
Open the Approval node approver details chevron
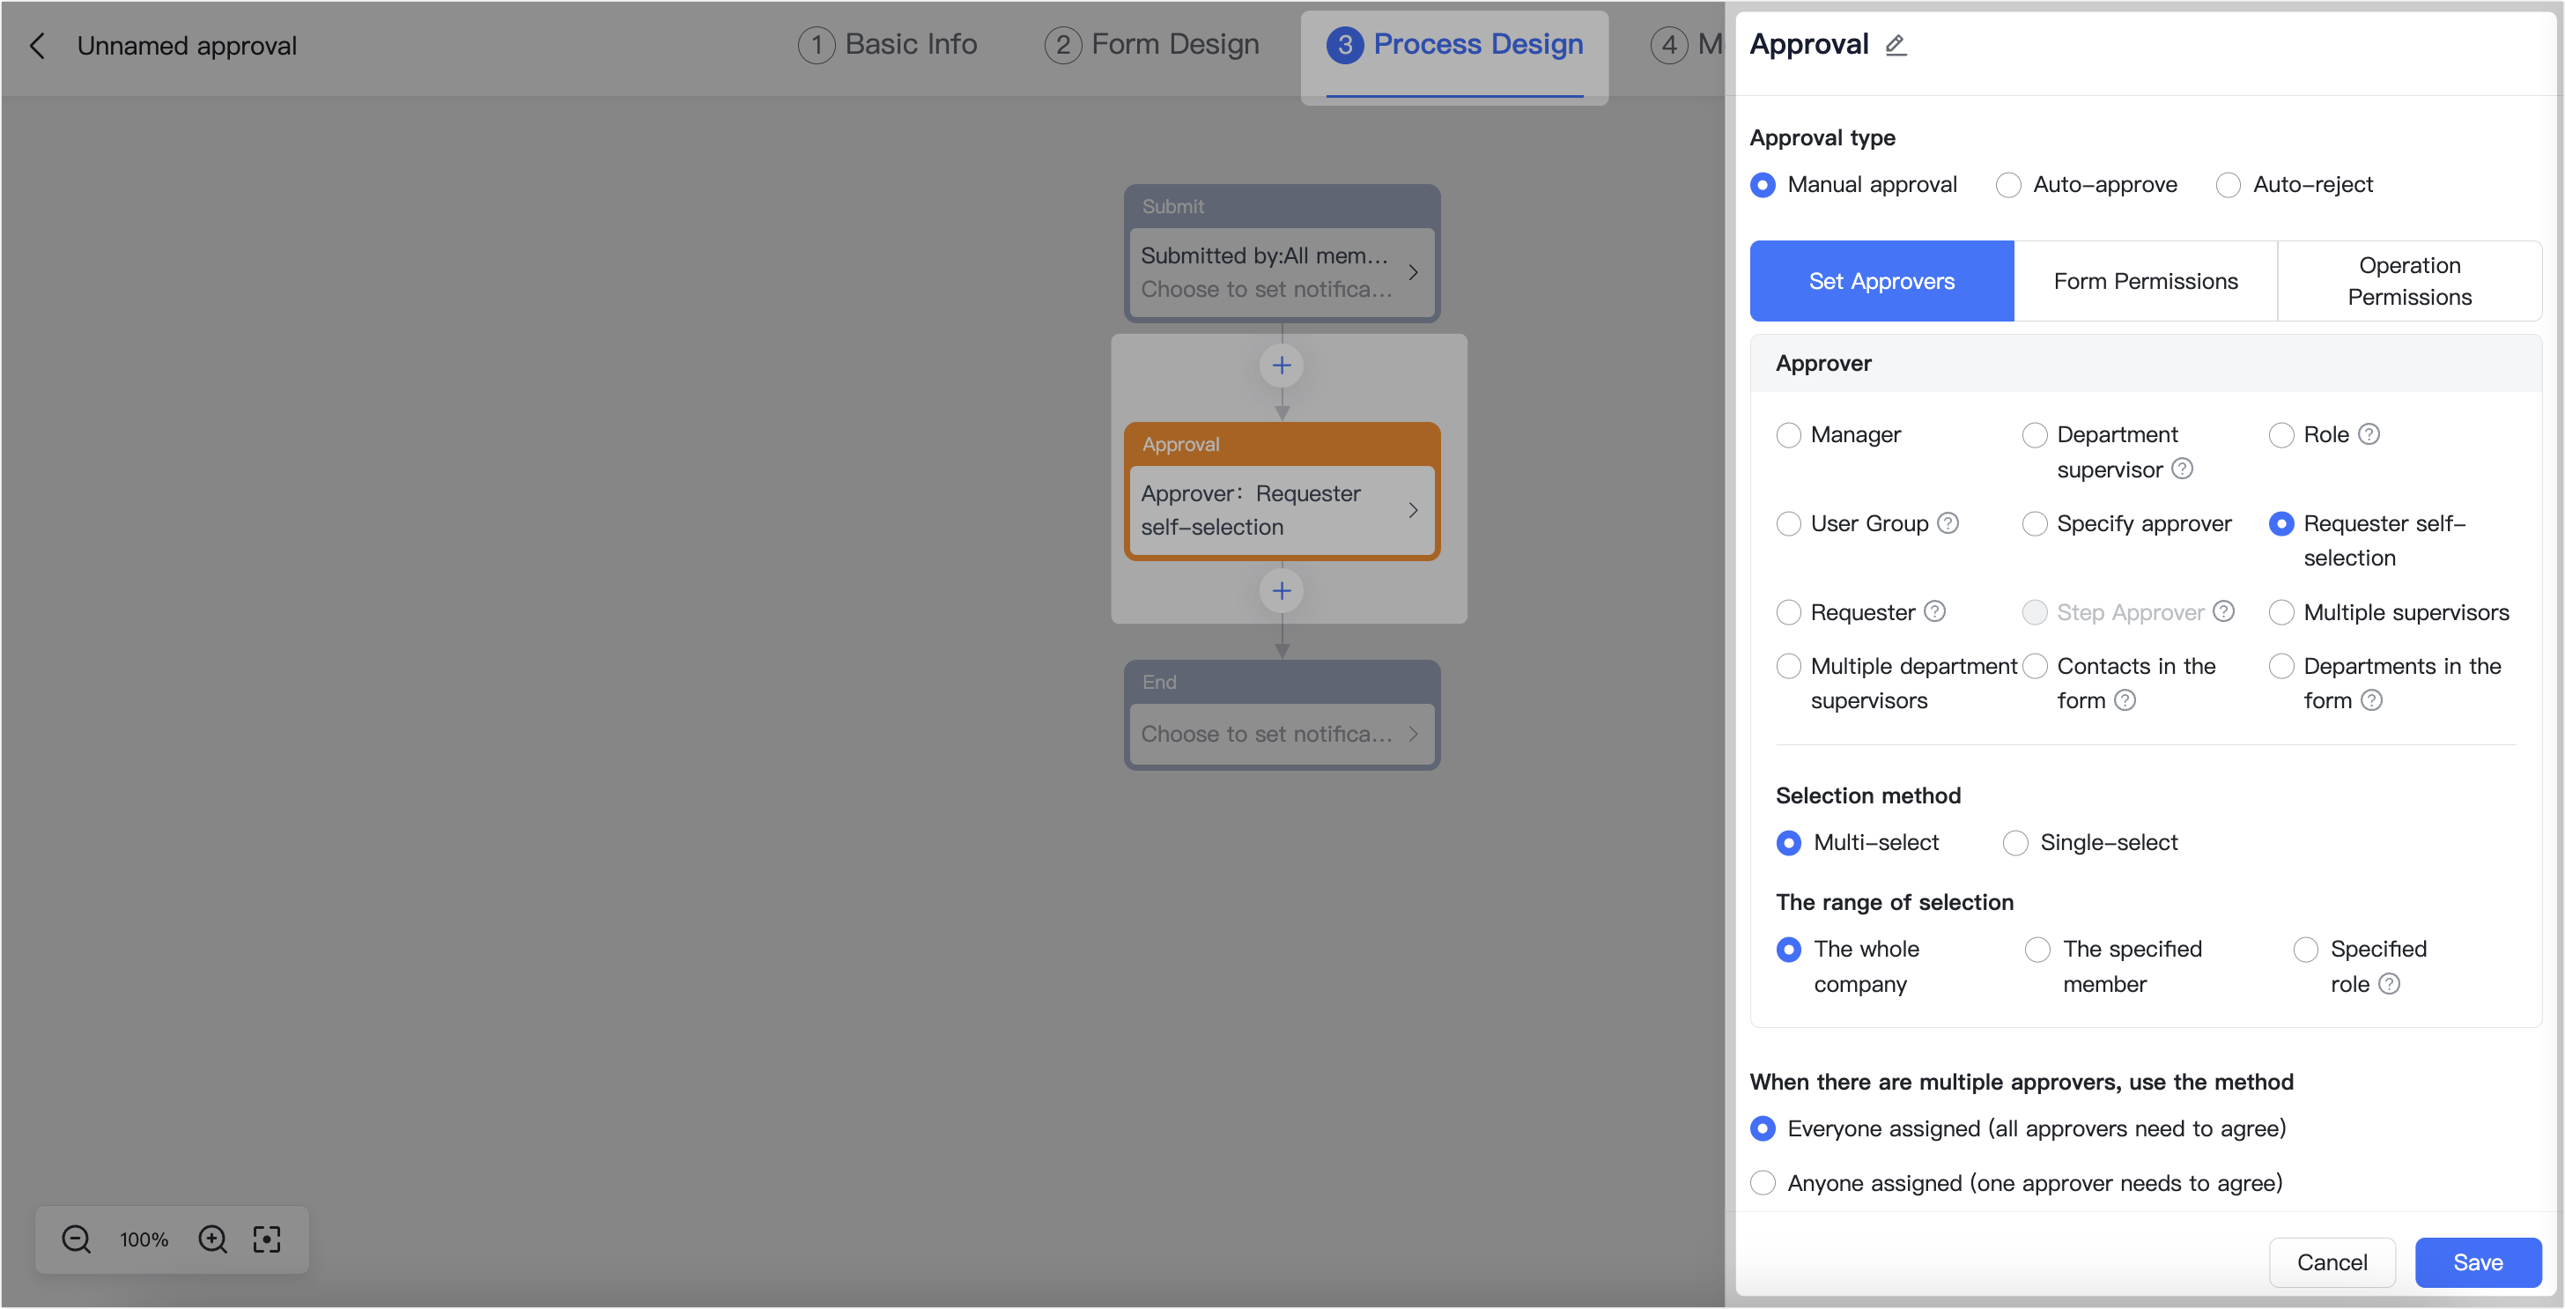click(x=1413, y=510)
